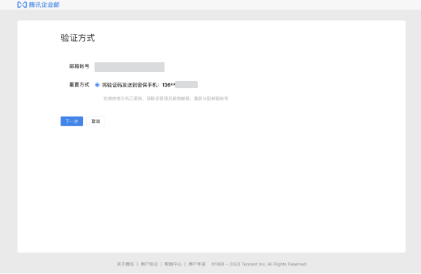Click the blurred part of the phone number

coord(186,84)
